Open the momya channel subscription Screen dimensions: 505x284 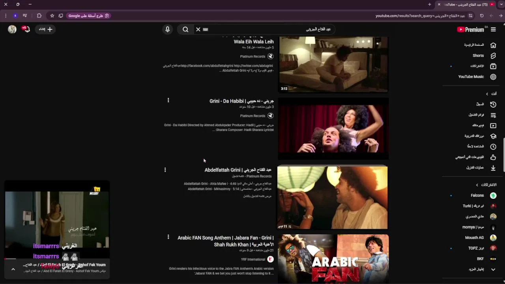[x=479, y=227]
